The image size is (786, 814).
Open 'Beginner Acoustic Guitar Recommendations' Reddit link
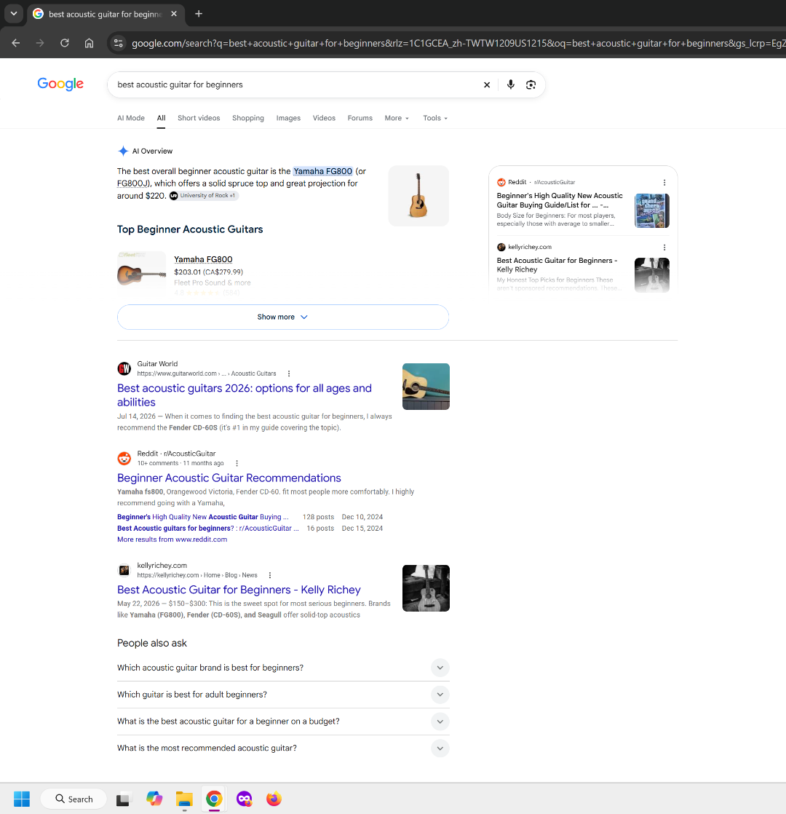(229, 478)
